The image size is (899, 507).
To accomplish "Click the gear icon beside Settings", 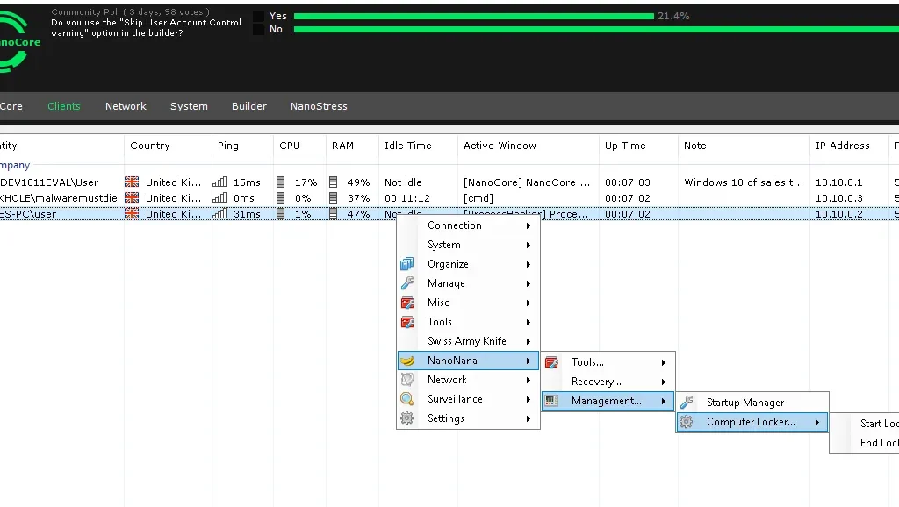I will click(x=407, y=418).
